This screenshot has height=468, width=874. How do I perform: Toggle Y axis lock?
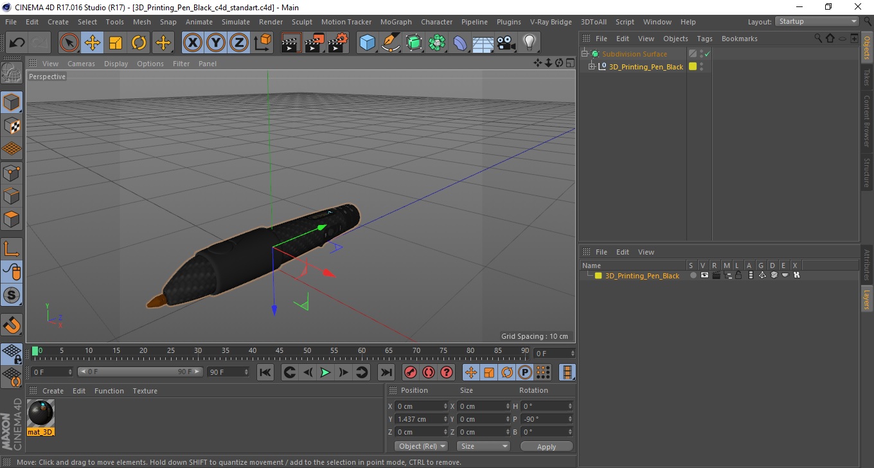coord(216,43)
